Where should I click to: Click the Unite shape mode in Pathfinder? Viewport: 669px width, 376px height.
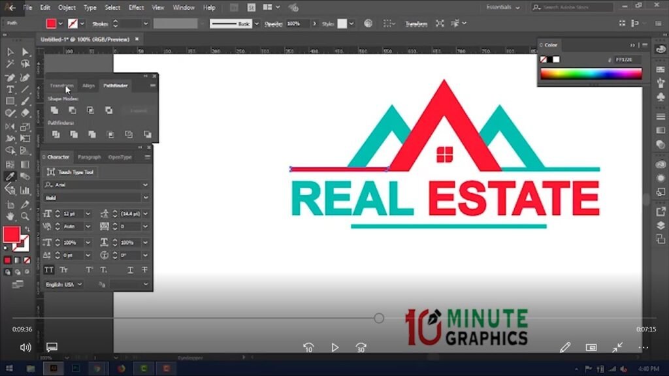point(55,110)
